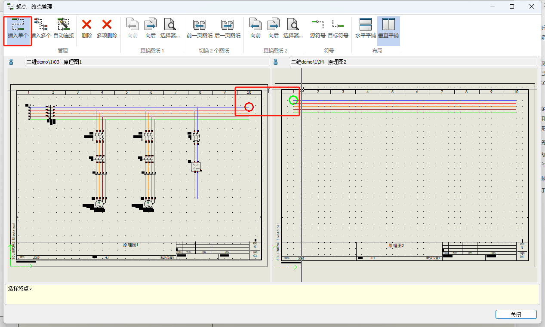Toggle the 垂直平铺 vertical tiling layout
This screenshot has width=545, height=327.
(388, 28)
